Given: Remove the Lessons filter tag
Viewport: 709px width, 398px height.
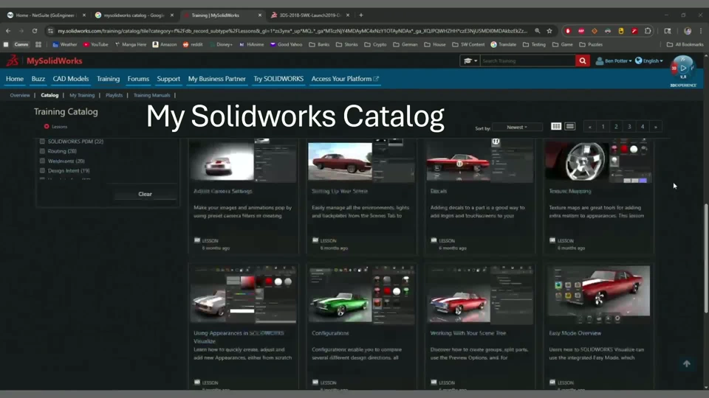Looking at the screenshot, I should pos(47,127).
